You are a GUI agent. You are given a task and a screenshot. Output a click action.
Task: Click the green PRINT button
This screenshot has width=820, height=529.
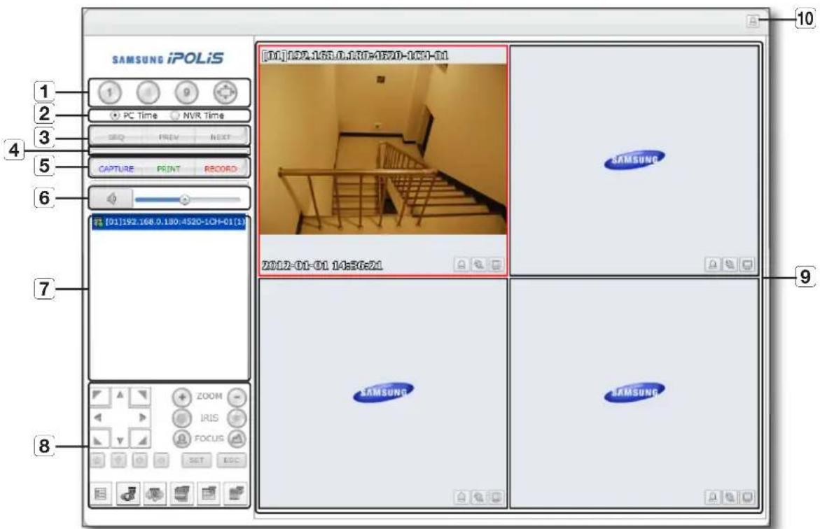point(168,169)
